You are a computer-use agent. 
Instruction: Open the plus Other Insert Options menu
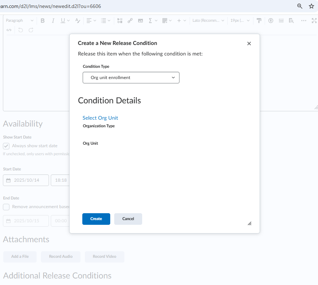[182, 21]
